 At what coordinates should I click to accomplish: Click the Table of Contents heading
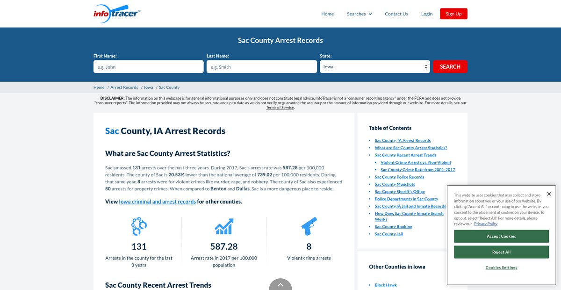(390, 128)
